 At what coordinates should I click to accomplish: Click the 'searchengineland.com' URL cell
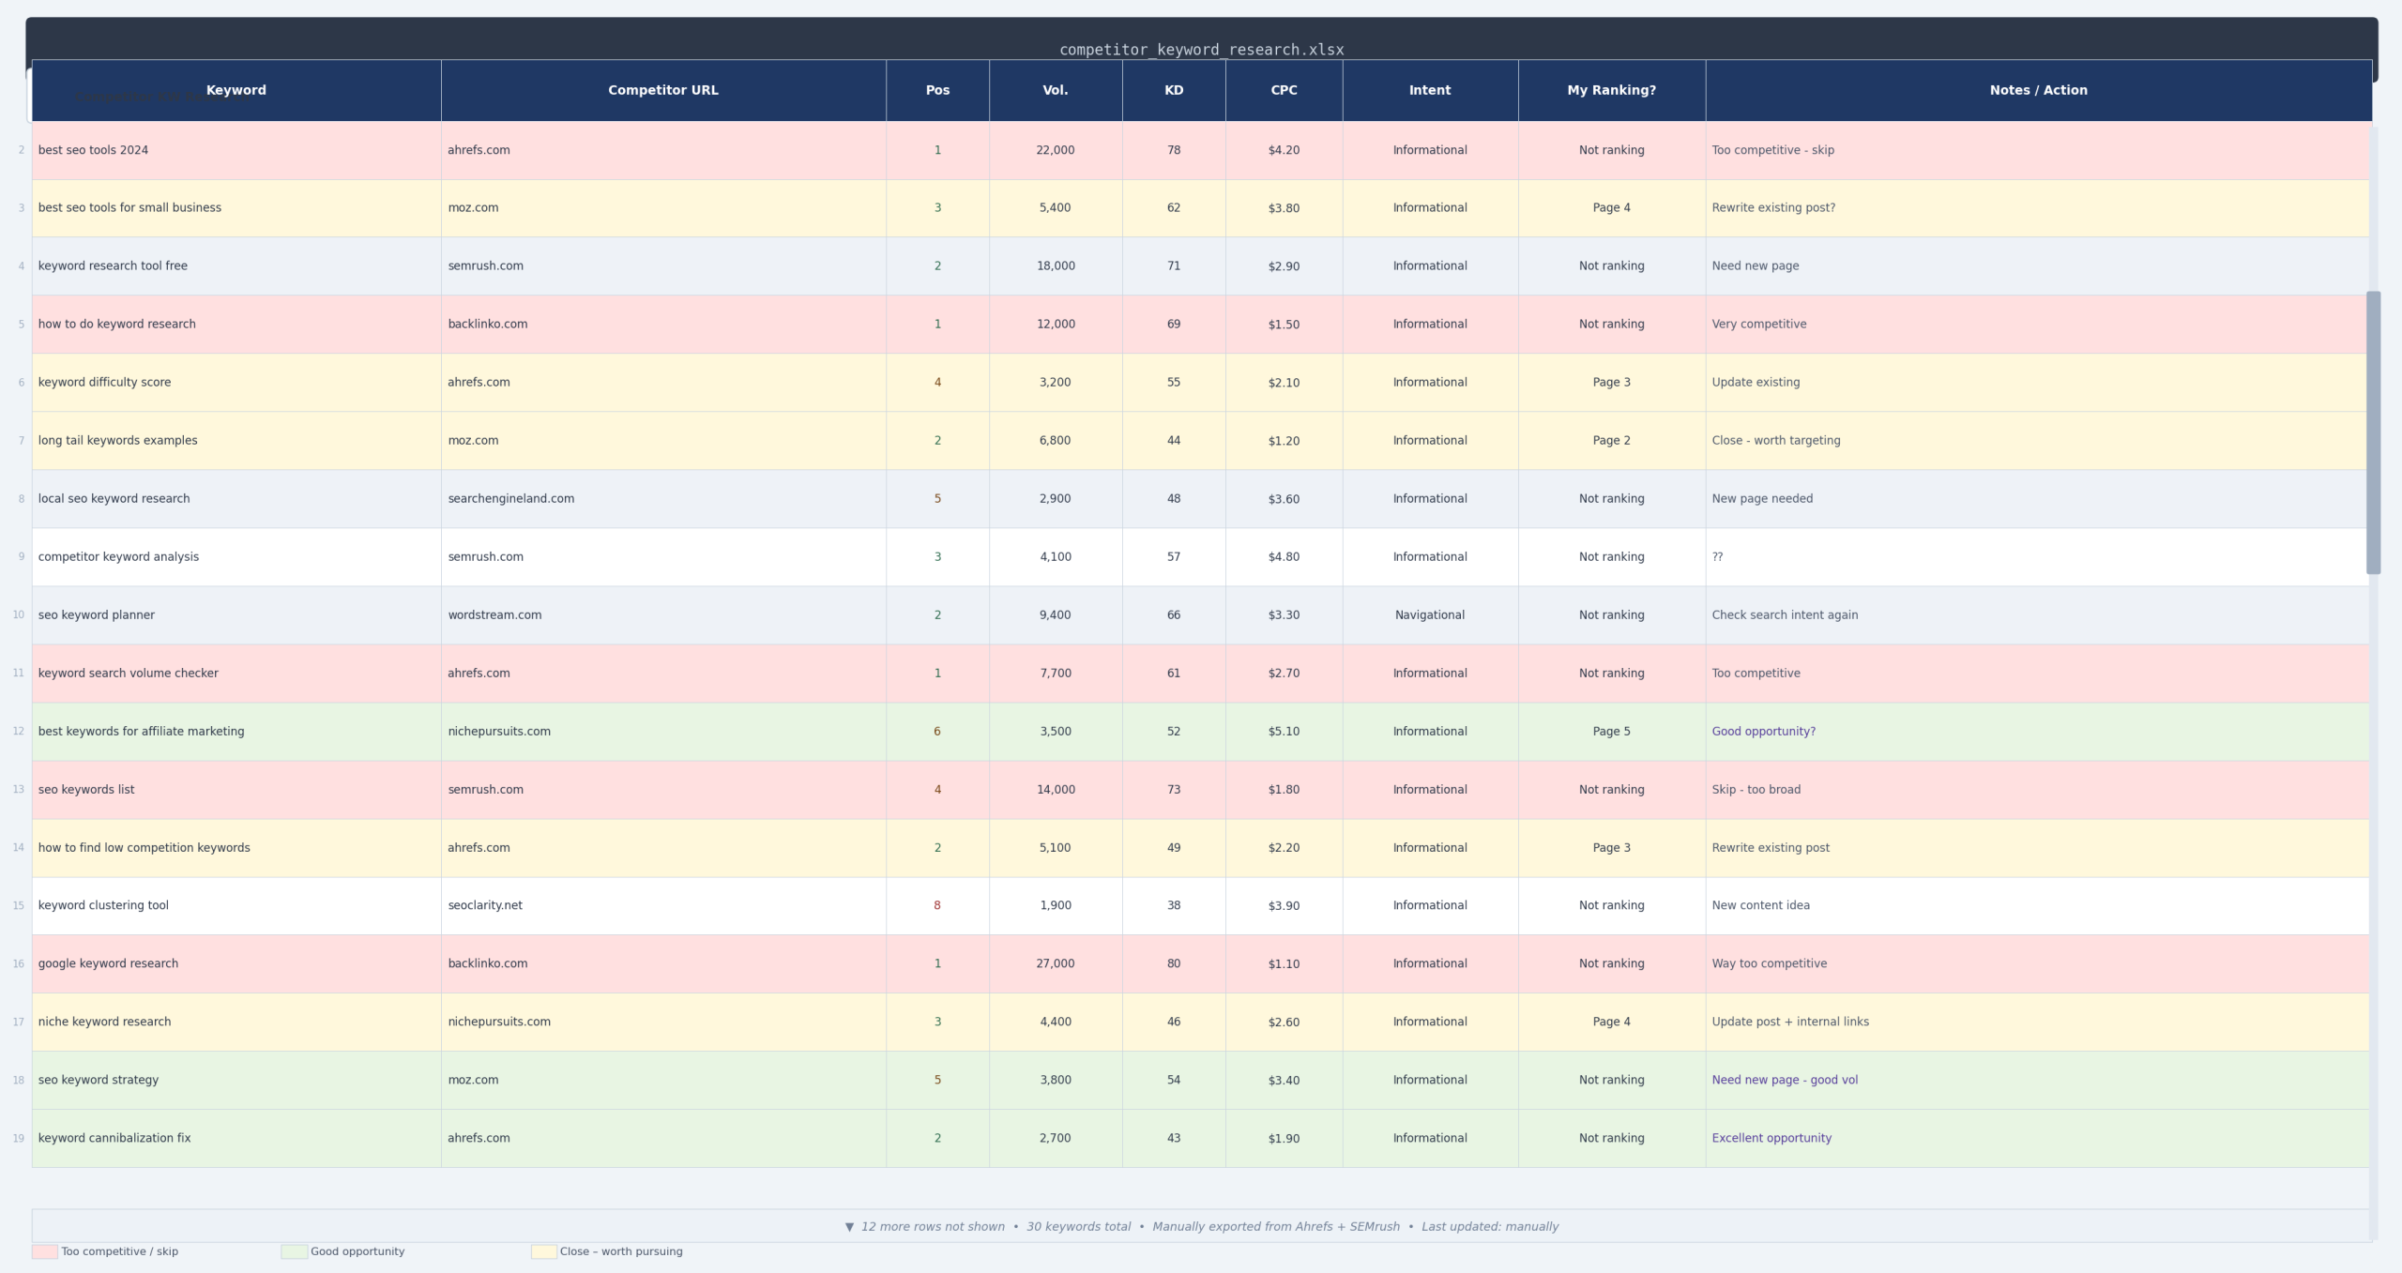663,498
